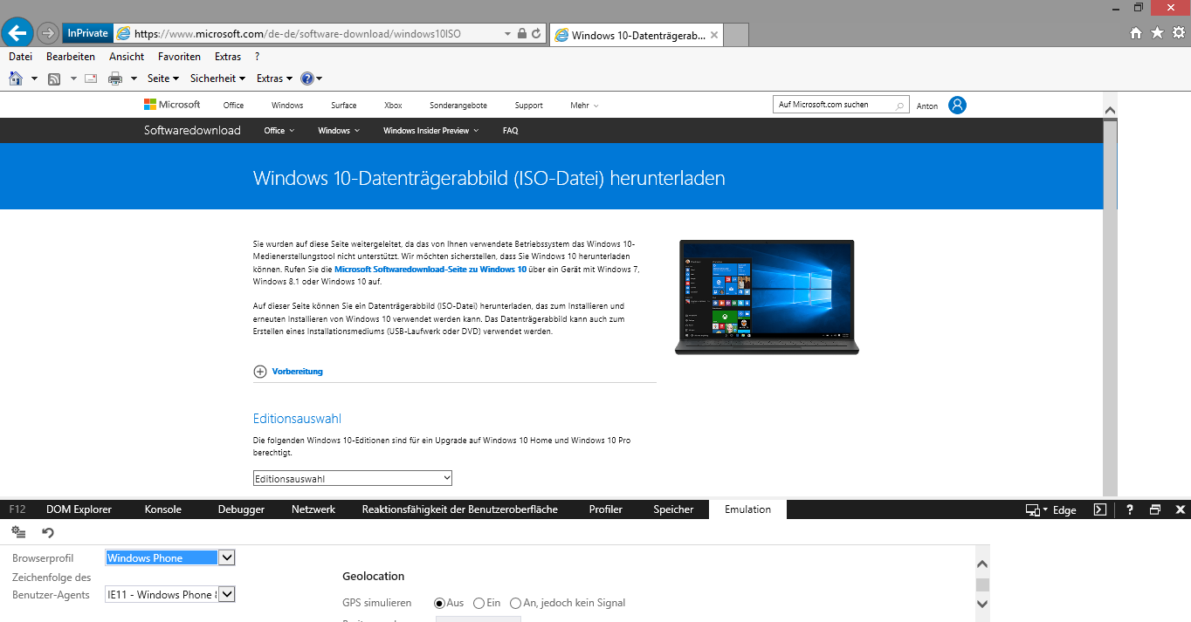Click the RSS feeds icon
The height and width of the screenshot is (622, 1191).
pos(53,79)
